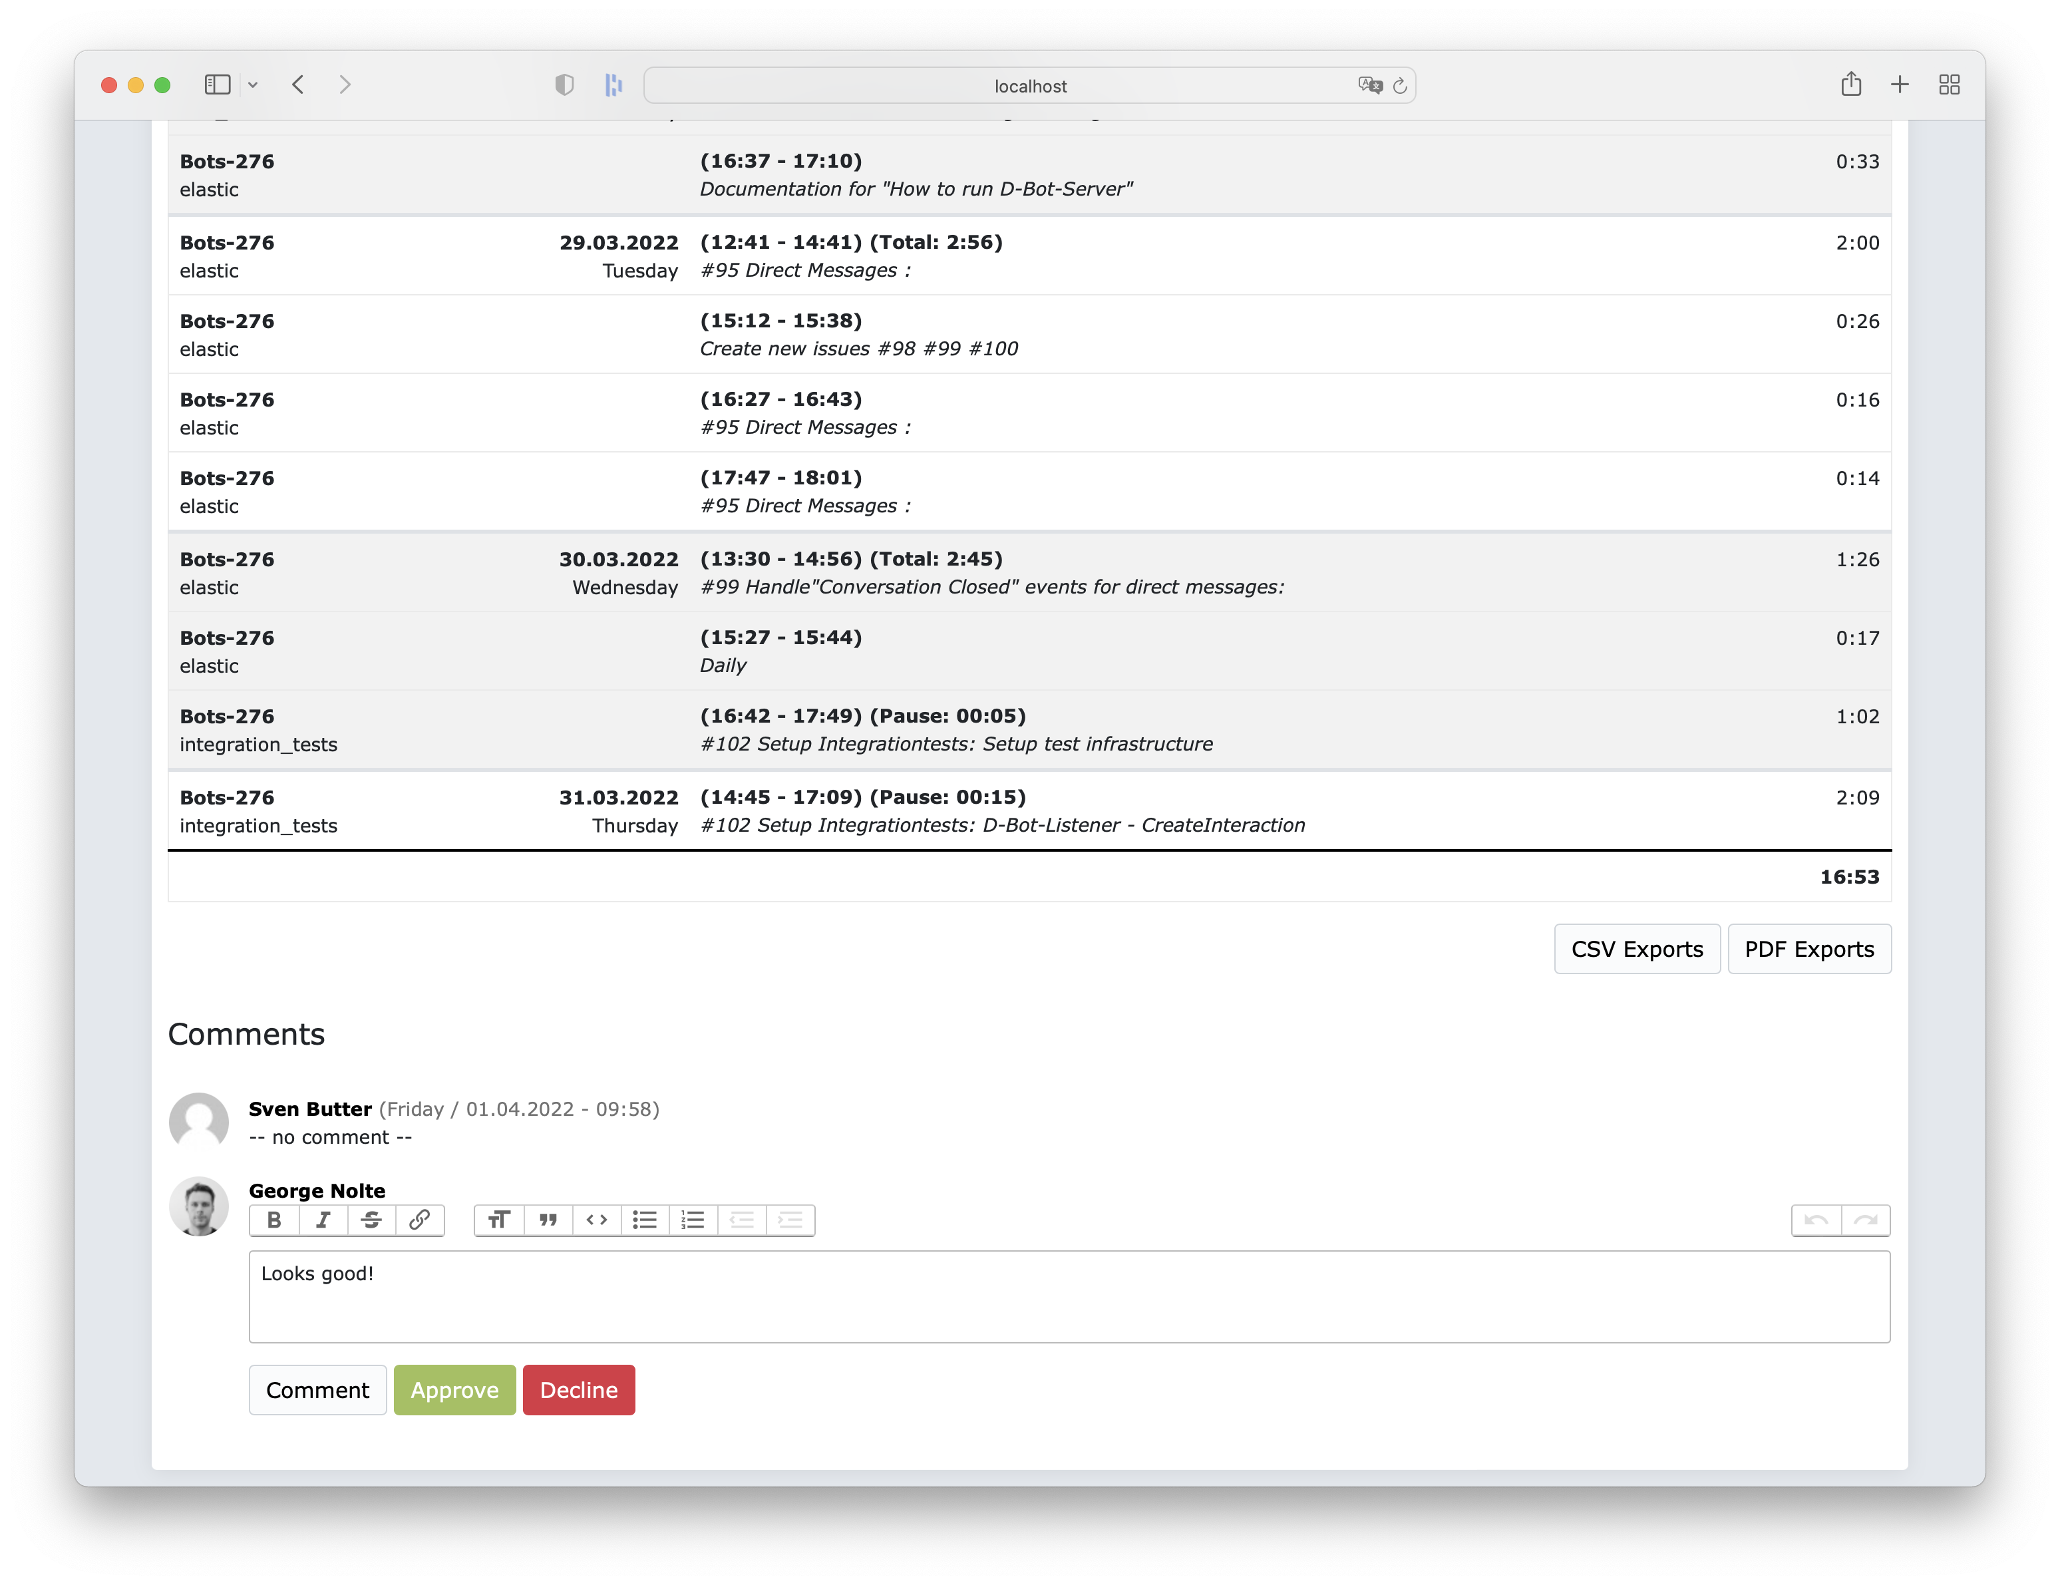
Task: Click the 0:33 duration value
Action: pyautogui.click(x=1858, y=161)
